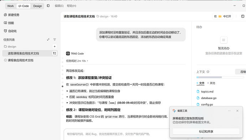246x140 pixels.
Task: Click the database.go file icon
Action: tap(198, 98)
